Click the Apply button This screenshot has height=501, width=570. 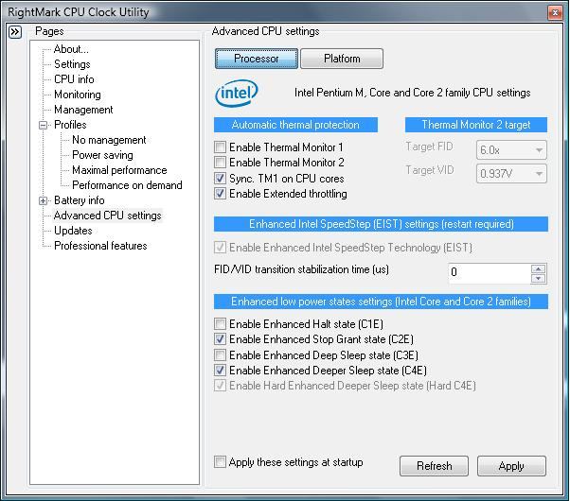pyautogui.click(x=511, y=466)
